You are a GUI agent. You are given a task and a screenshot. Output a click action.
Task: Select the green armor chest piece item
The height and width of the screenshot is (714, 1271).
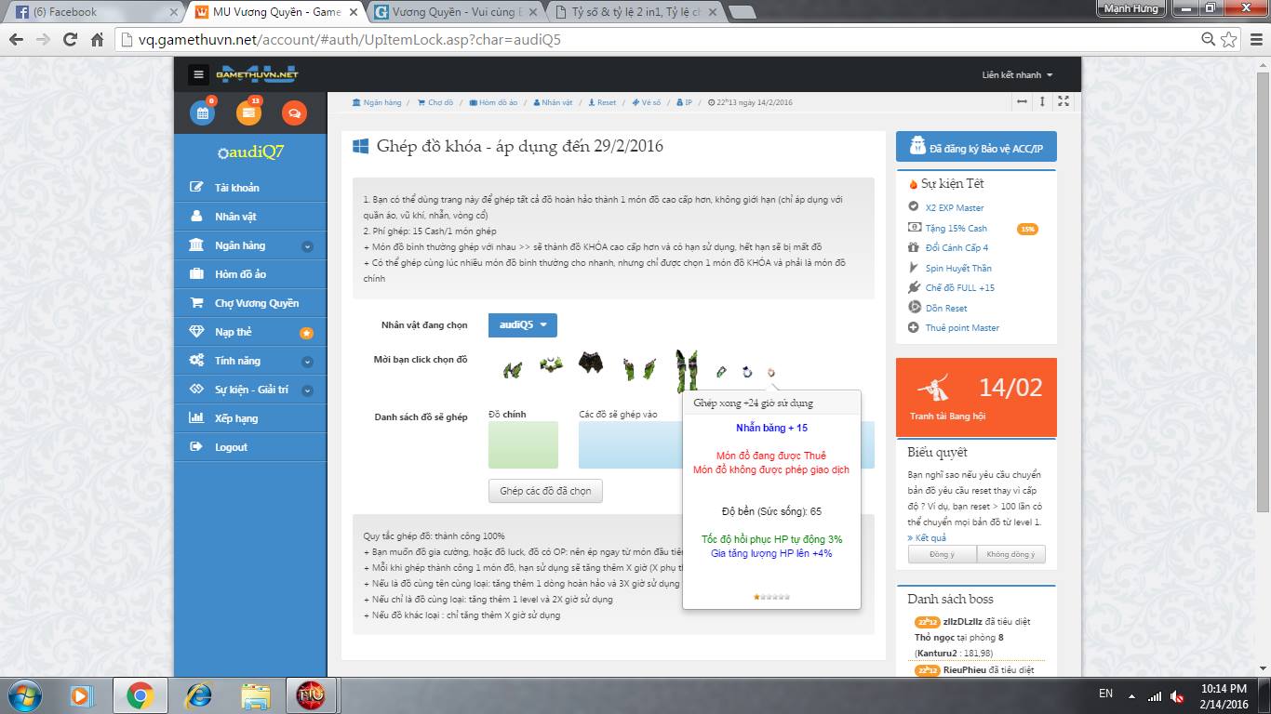click(x=551, y=364)
